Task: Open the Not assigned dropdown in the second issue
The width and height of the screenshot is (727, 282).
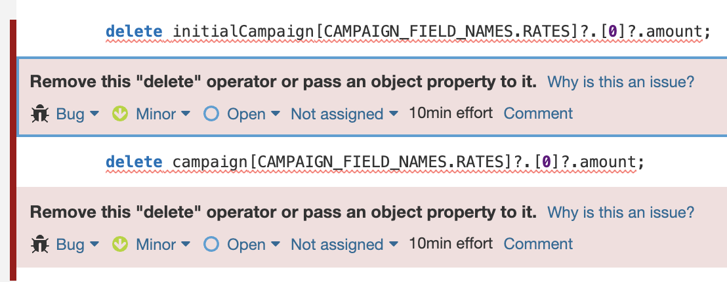Action: 344,245
